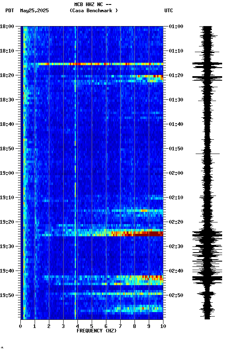
Task: Click the station title "MCB HHZ NC --"
Action: (93, 4)
